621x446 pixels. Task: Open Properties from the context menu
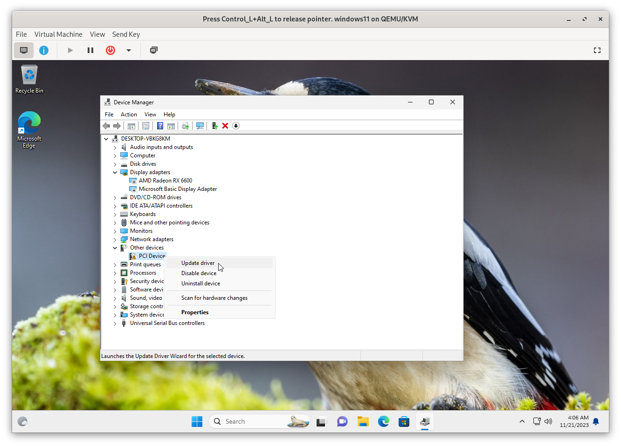[220, 312]
